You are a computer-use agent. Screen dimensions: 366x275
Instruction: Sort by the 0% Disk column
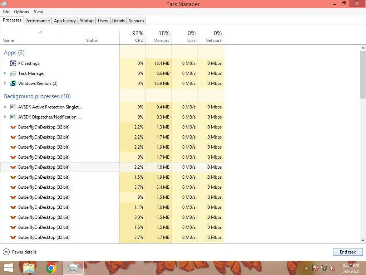[185, 37]
